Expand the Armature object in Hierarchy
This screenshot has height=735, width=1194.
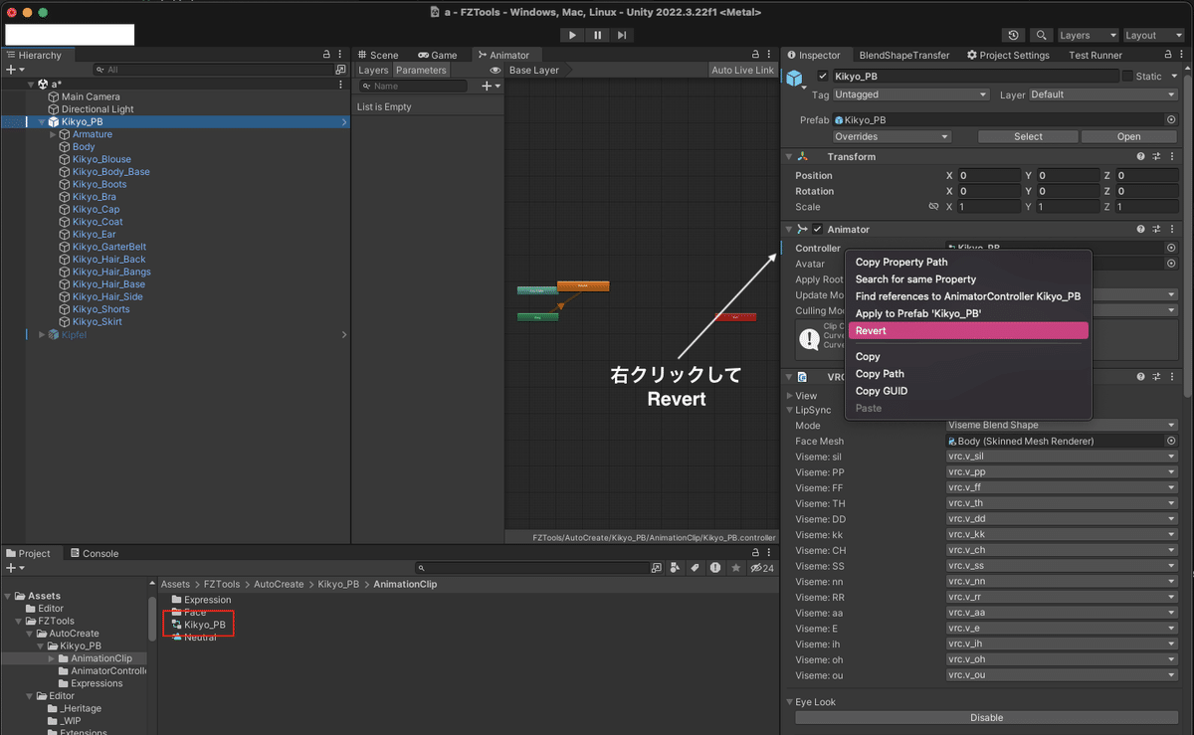53,134
